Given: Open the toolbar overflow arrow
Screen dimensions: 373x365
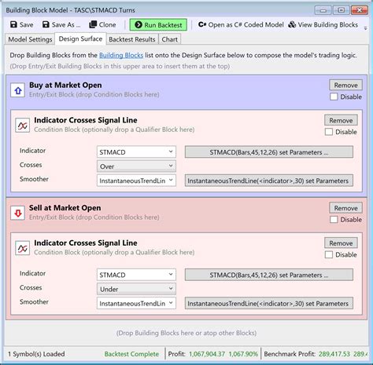Looking at the screenshot, I should tap(365, 28).
